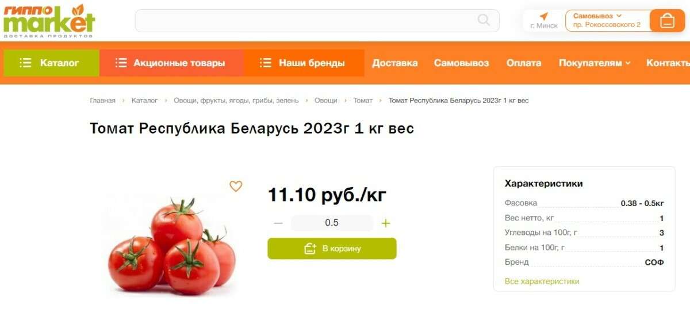Click the search magnifier icon
The image size is (690, 312).
pyautogui.click(x=484, y=21)
